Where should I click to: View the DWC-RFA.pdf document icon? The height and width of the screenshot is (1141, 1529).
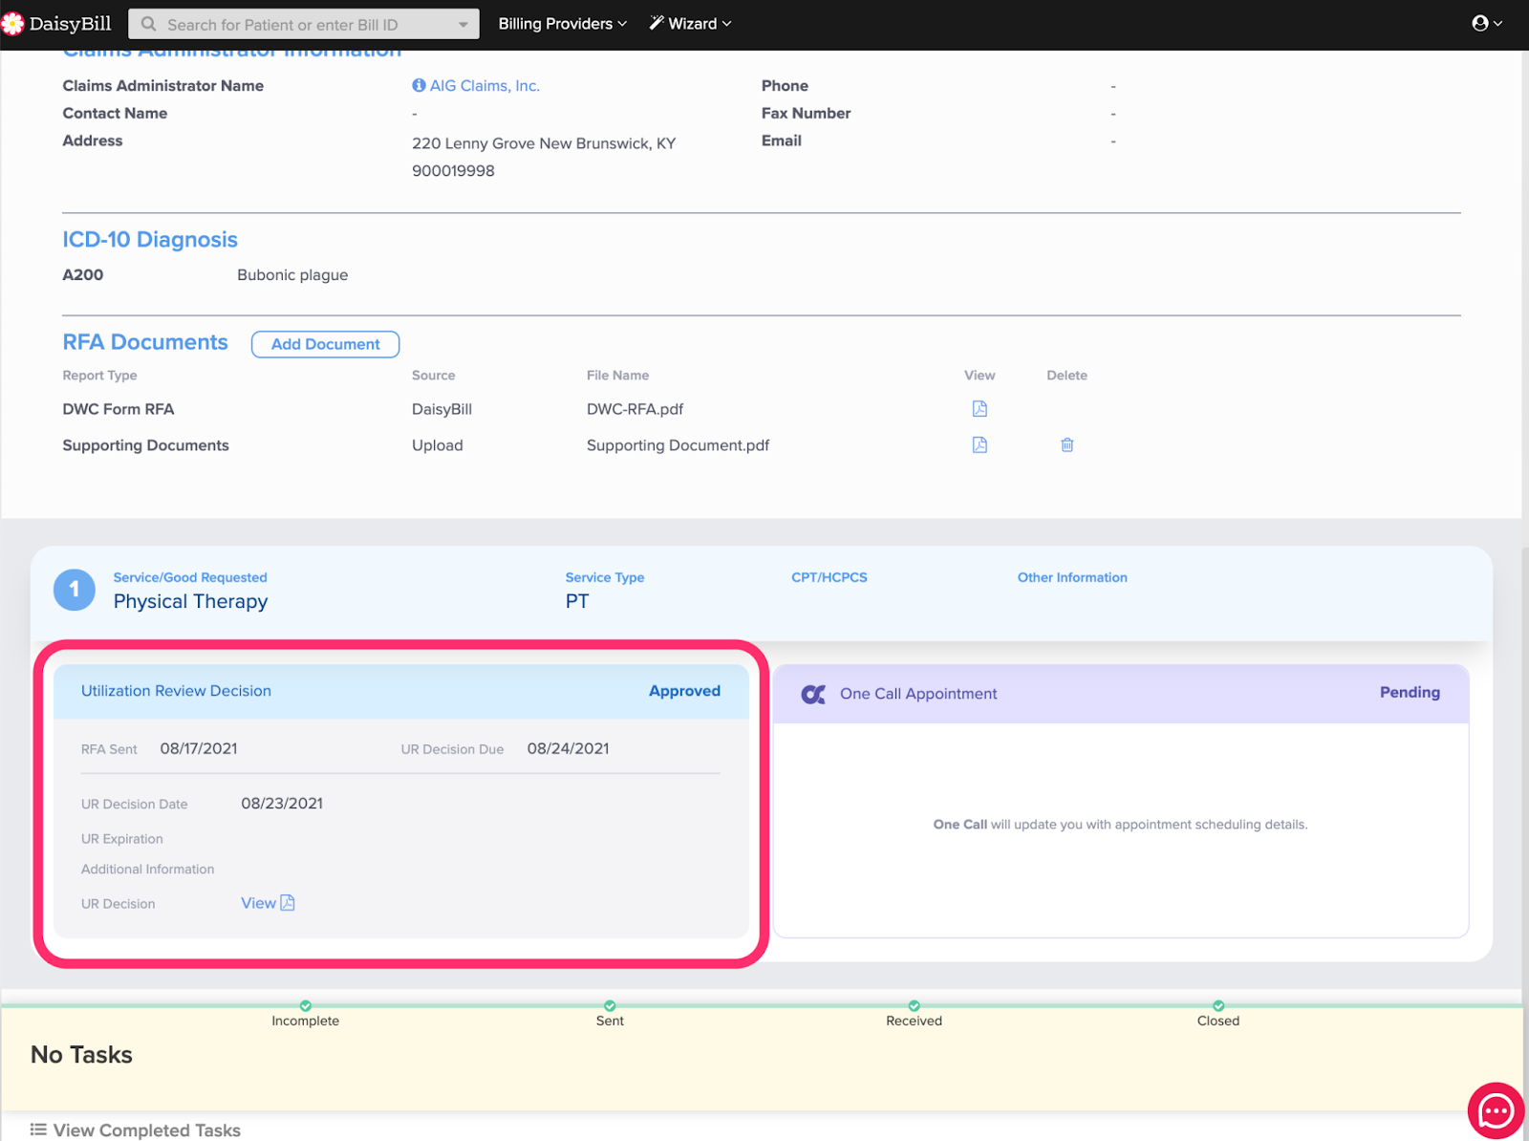[980, 409]
